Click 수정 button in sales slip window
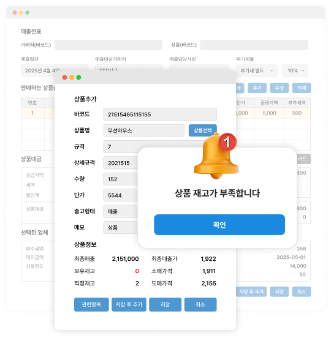 coord(280,88)
